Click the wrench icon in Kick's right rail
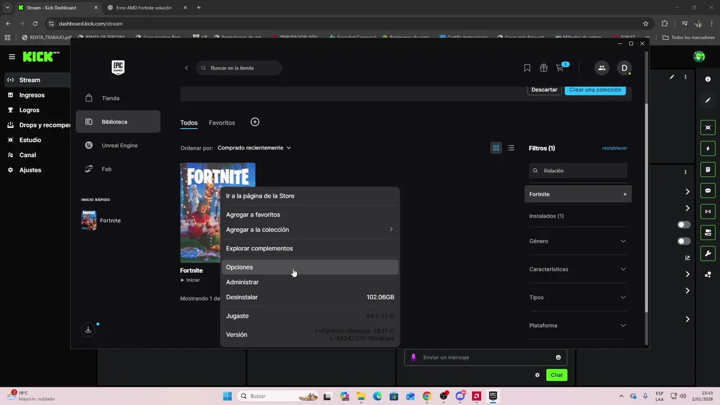 pyautogui.click(x=708, y=253)
